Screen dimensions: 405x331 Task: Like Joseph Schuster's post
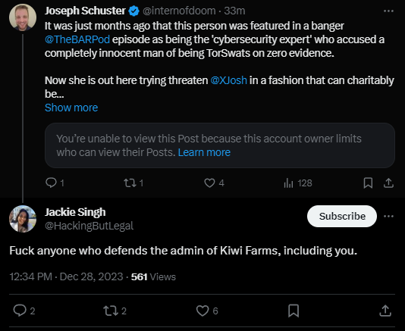pos(209,183)
